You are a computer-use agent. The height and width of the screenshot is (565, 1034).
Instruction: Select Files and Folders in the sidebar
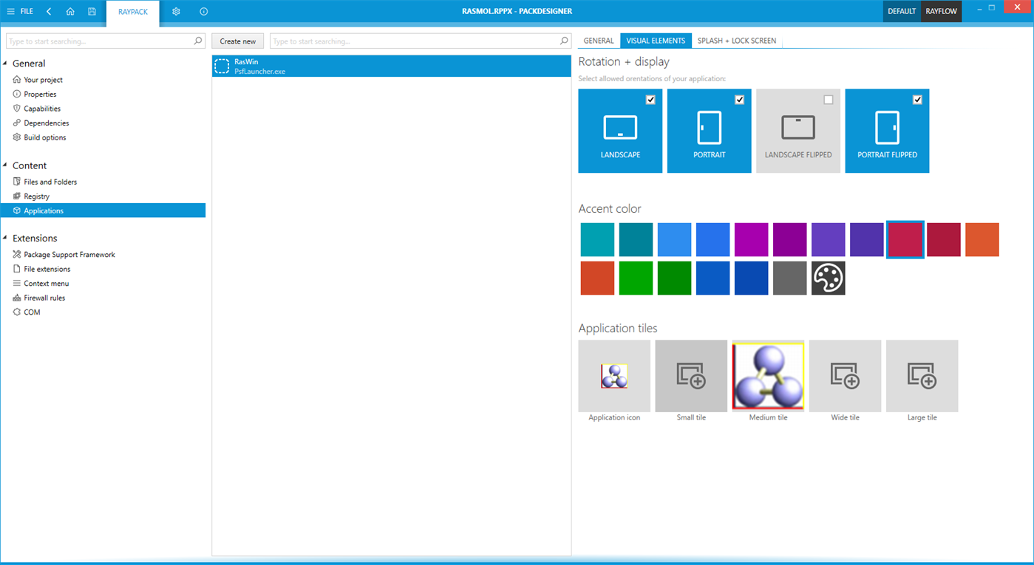pos(50,181)
